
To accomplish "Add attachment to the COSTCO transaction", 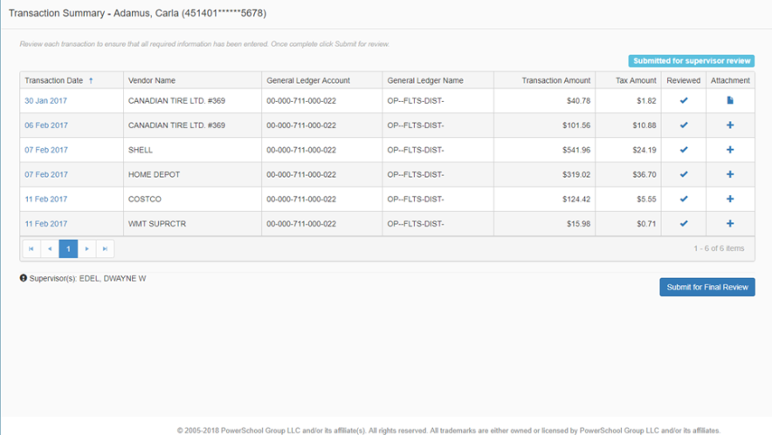I will pyautogui.click(x=730, y=199).
